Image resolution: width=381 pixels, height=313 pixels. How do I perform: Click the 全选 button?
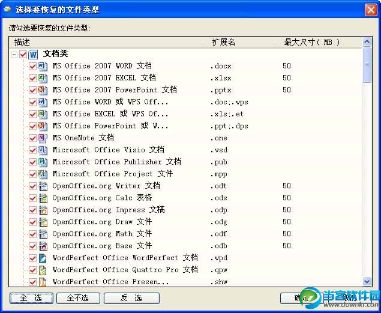[31, 298]
